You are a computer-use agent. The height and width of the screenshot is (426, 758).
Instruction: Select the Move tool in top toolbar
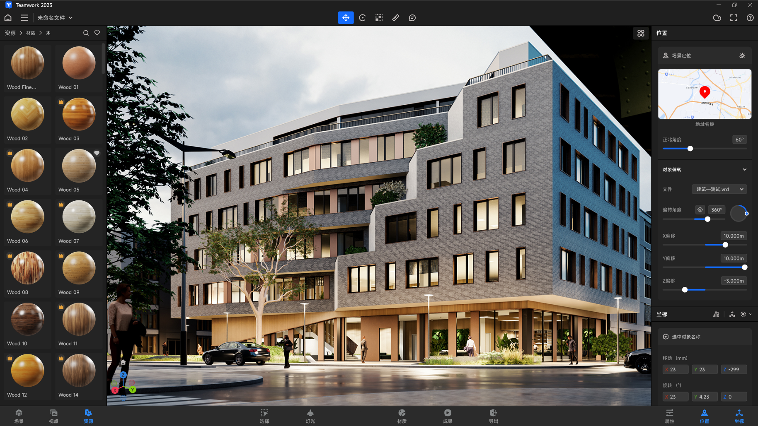346,18
